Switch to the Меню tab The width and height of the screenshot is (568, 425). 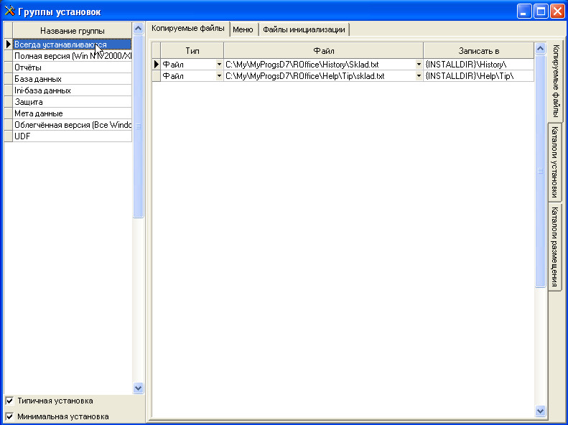243,29
